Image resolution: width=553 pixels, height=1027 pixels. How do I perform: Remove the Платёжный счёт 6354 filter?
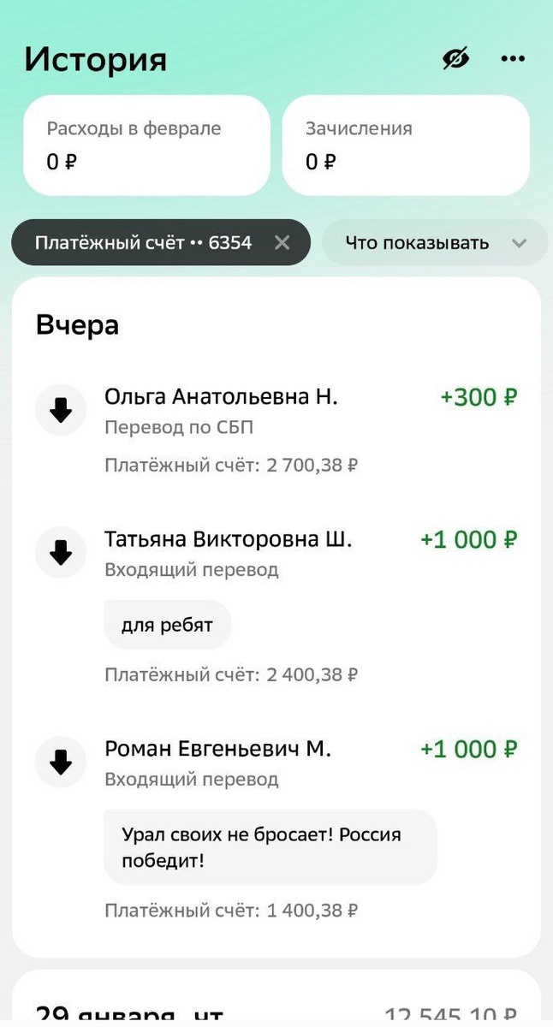tap(282, 242)
